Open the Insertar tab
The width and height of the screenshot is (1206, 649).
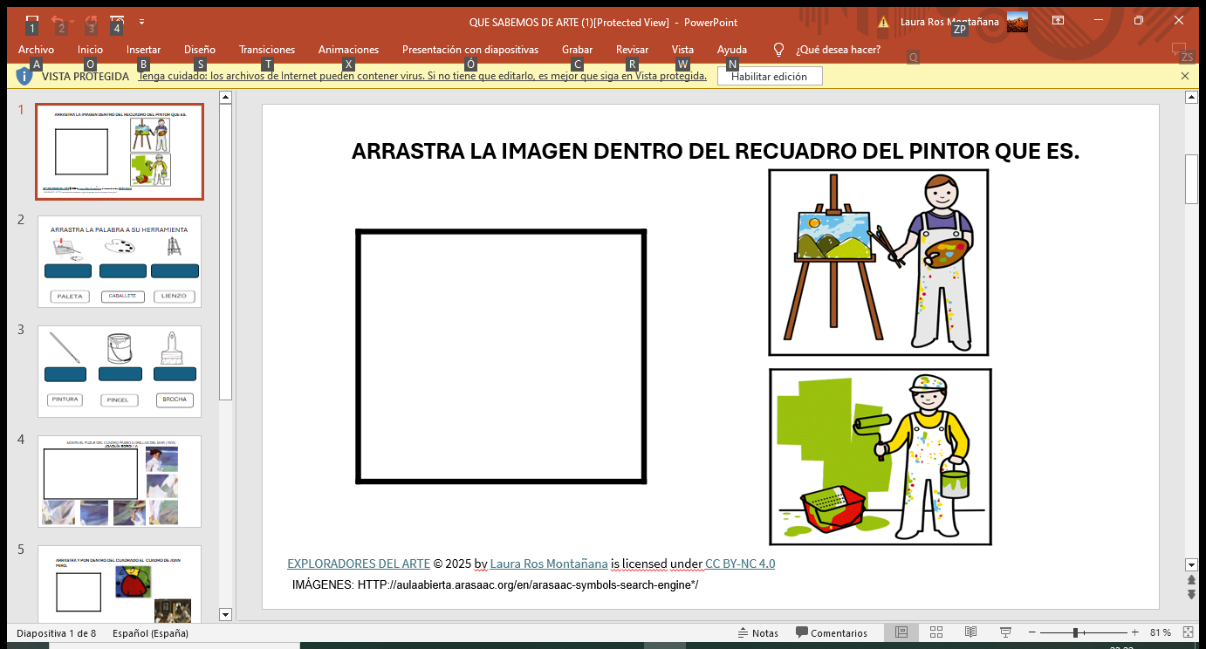143,50
